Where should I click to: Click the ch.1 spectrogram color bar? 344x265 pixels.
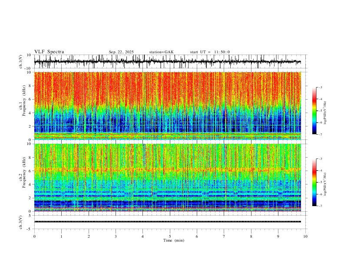[314, 111]
